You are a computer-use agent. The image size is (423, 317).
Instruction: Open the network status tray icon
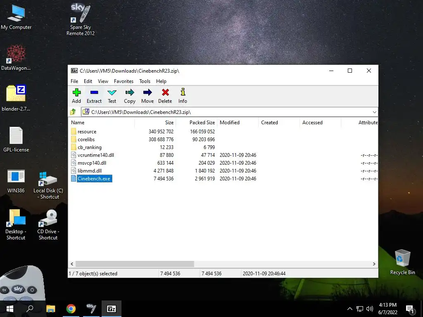coord(360,309)
